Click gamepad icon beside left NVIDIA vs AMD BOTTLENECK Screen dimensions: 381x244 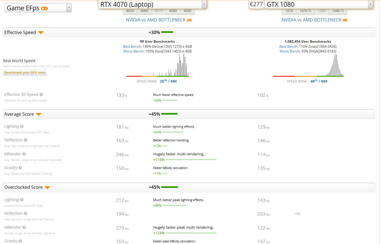[x=189, y=20]
